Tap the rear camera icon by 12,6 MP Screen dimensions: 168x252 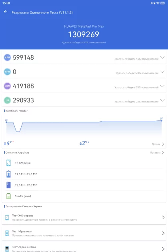[x=8, y=185]
